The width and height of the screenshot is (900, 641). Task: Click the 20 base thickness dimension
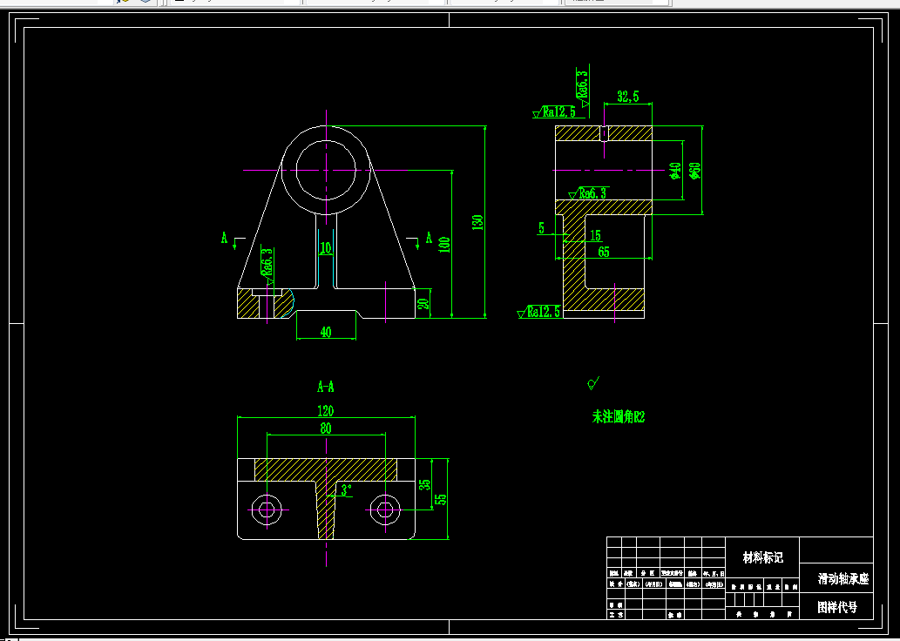click(x=423, y=302)
